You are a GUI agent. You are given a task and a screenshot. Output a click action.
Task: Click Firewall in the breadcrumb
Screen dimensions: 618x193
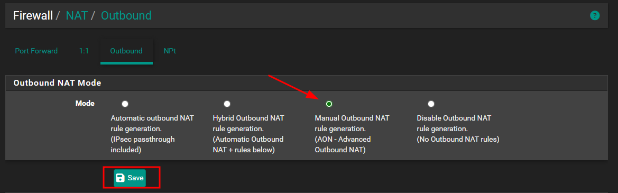(x=33, y=16)
